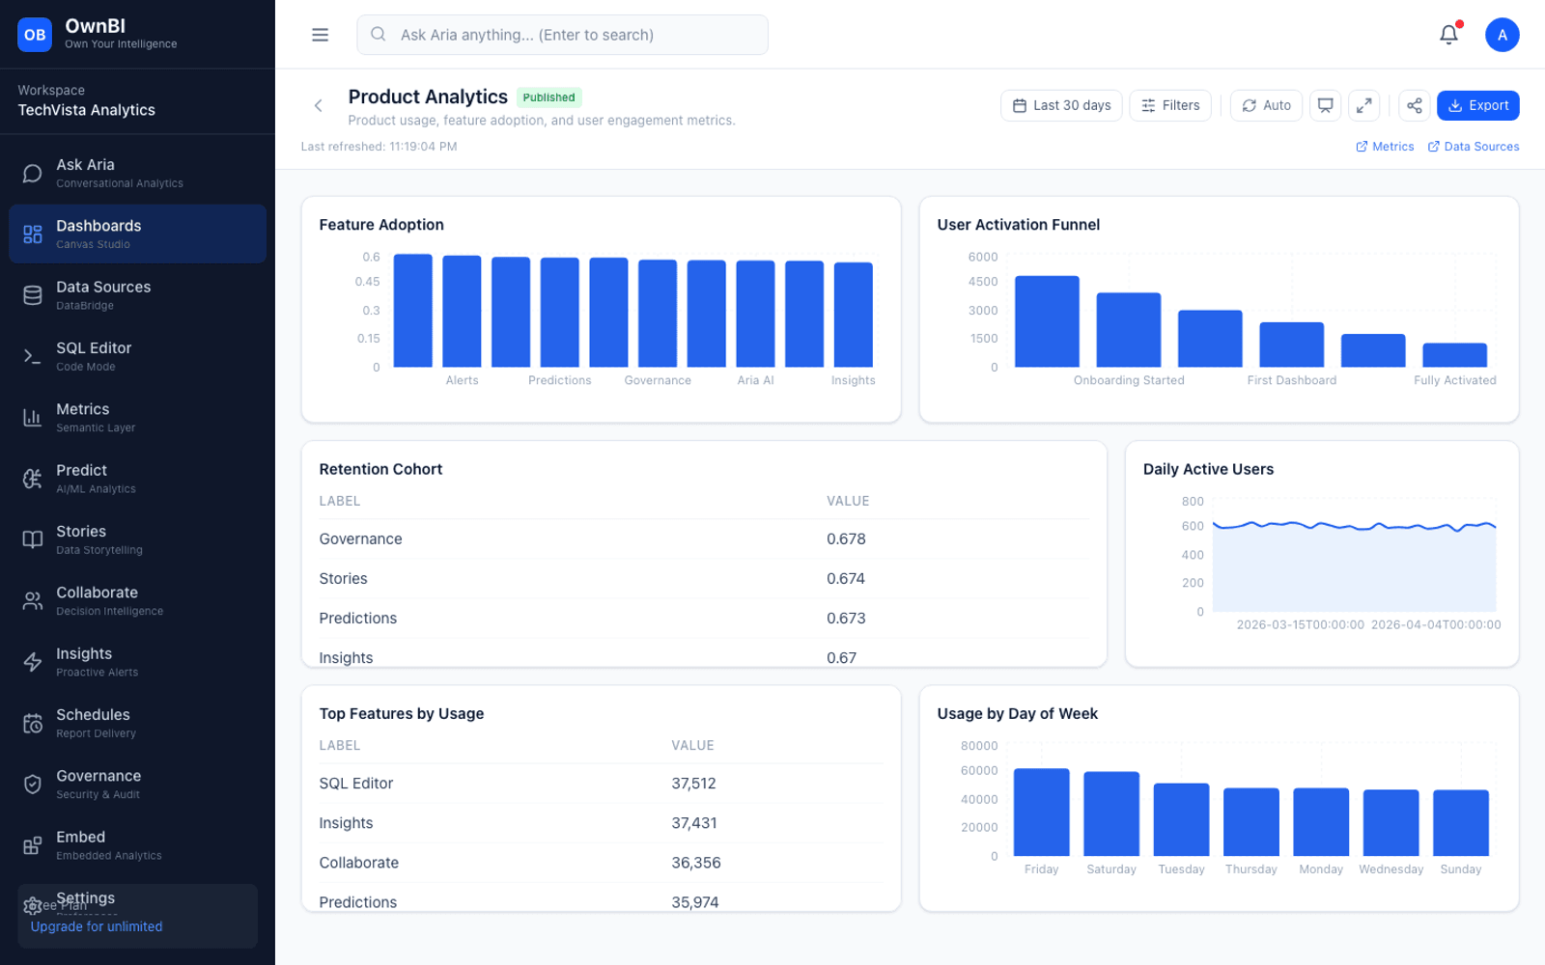Click the Governance shield icon
Image resolution: width=1545 pixels, height=965 pixels.
click(x=33, y=784)
